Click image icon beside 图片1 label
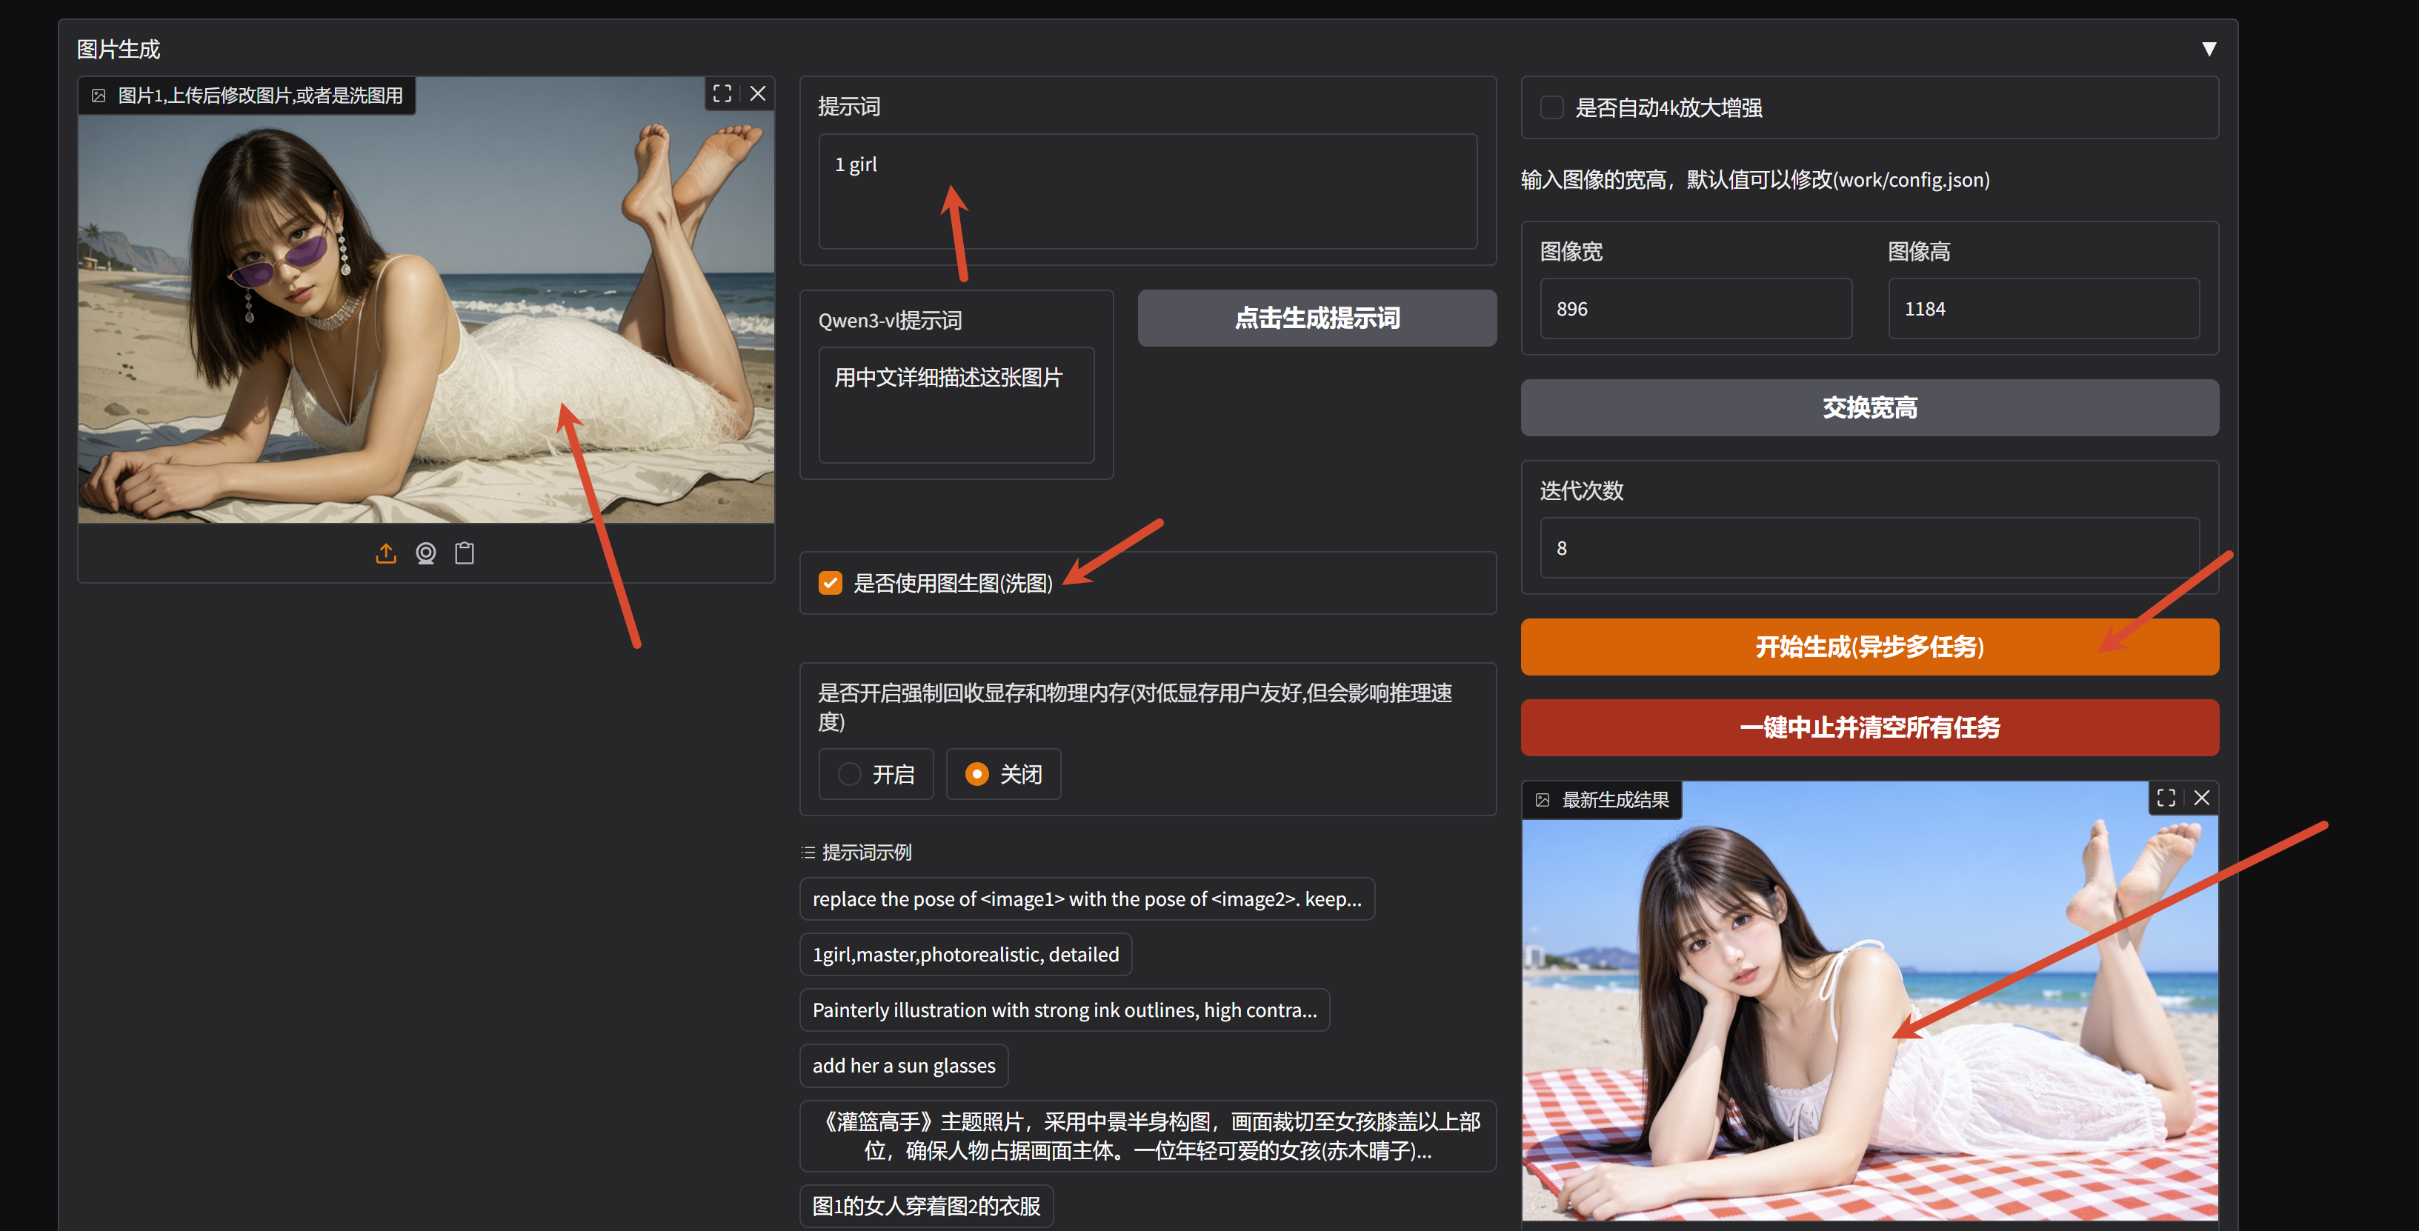Image resolution: width=2419 pixels, height=1231 pixels. 99,96
